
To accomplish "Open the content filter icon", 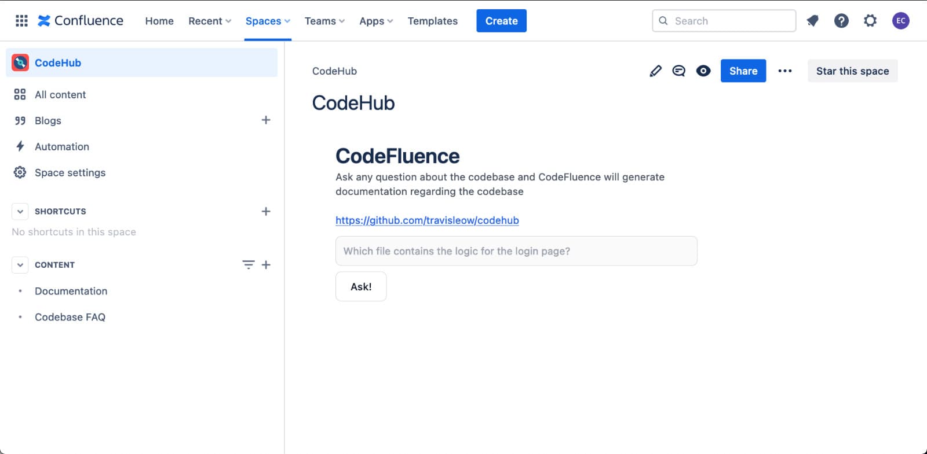I will click(x=248, y=265).
